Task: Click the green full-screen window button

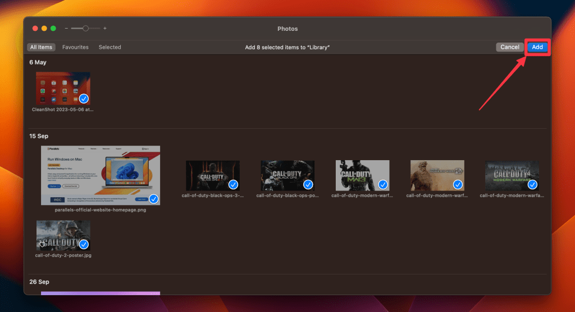Action: 53,29
